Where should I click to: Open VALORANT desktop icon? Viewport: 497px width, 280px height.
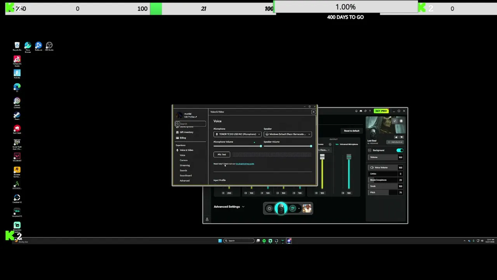(x=17, y=157)
